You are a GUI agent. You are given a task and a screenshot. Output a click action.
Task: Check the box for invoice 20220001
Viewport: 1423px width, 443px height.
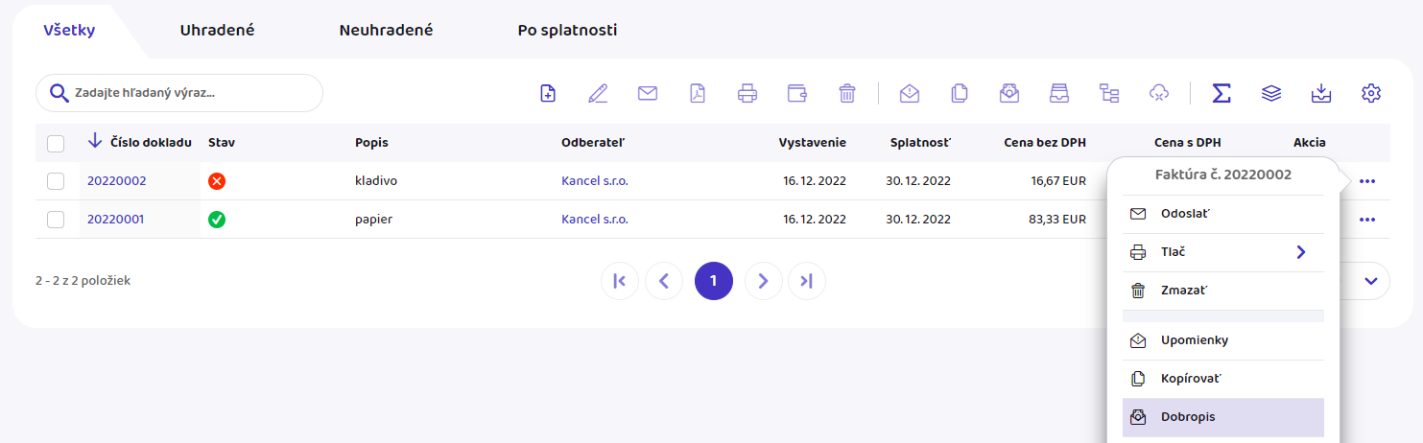click(x=56, y=220)
